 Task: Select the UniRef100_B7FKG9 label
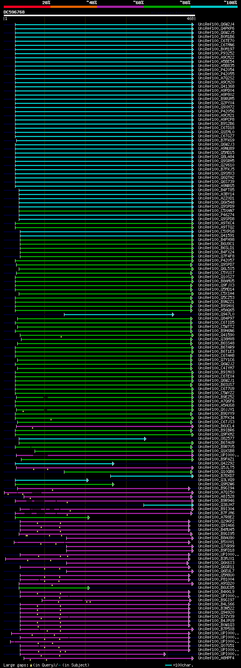click(216, 140)
